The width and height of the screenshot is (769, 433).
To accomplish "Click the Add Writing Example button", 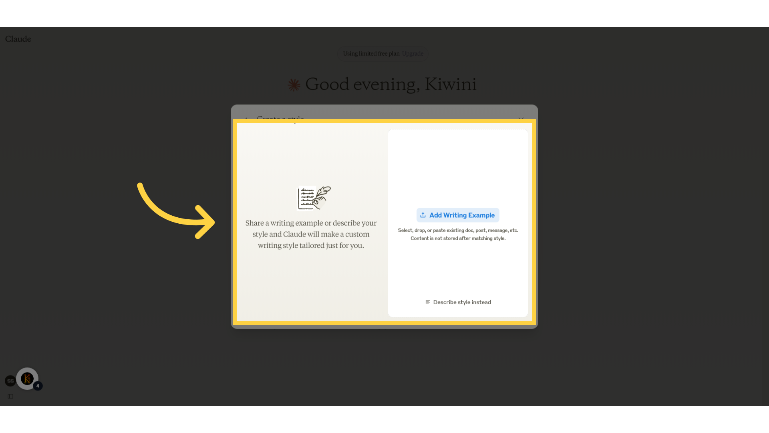I will (x=458, y=215).
